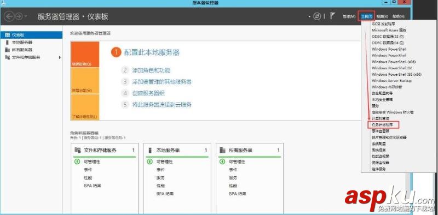
Task: Open 资源监视器 menu entry
Action: 381,163
